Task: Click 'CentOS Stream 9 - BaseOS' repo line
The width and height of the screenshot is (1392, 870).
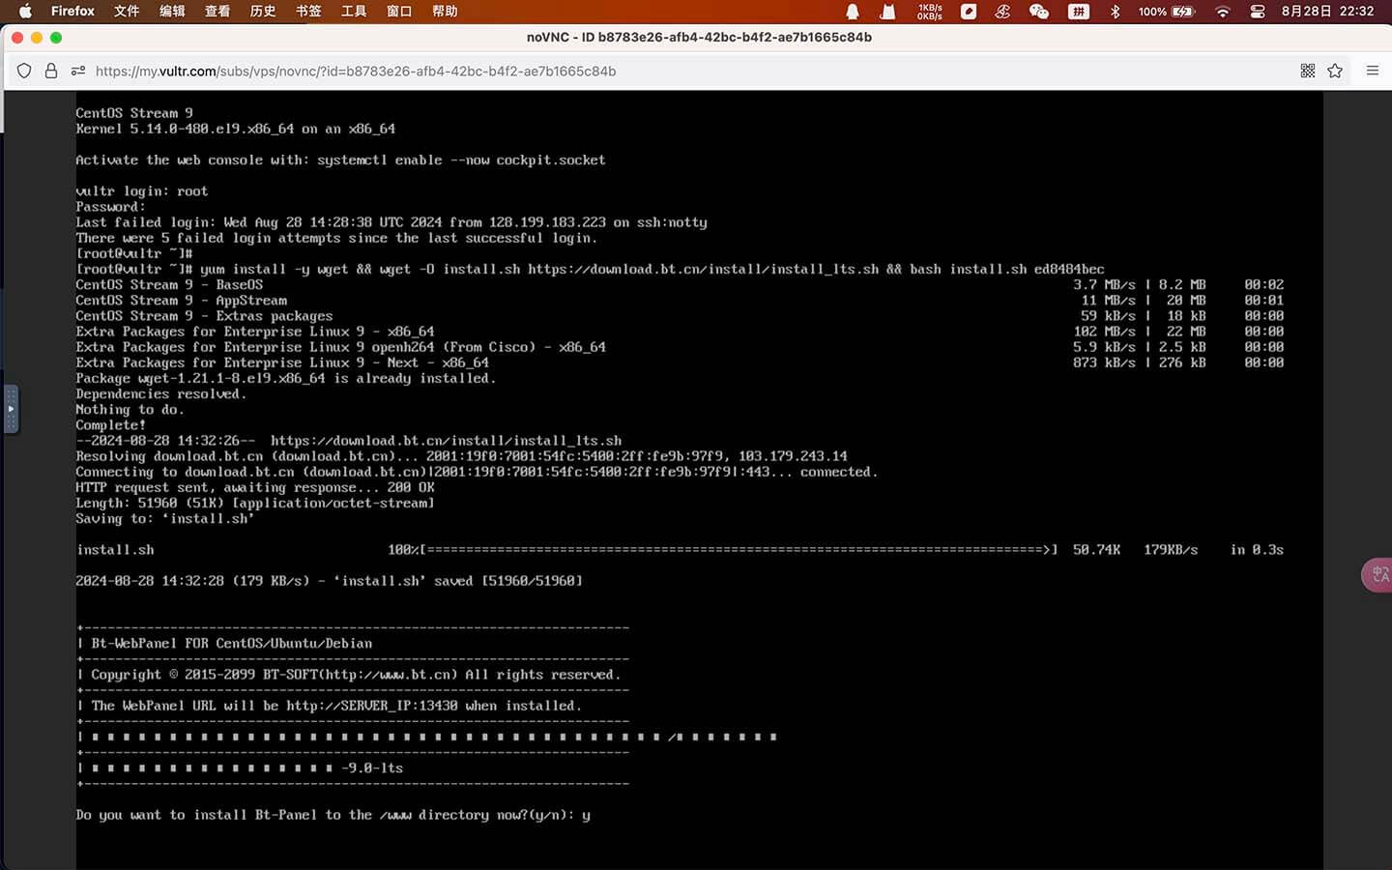Action: 169,285
